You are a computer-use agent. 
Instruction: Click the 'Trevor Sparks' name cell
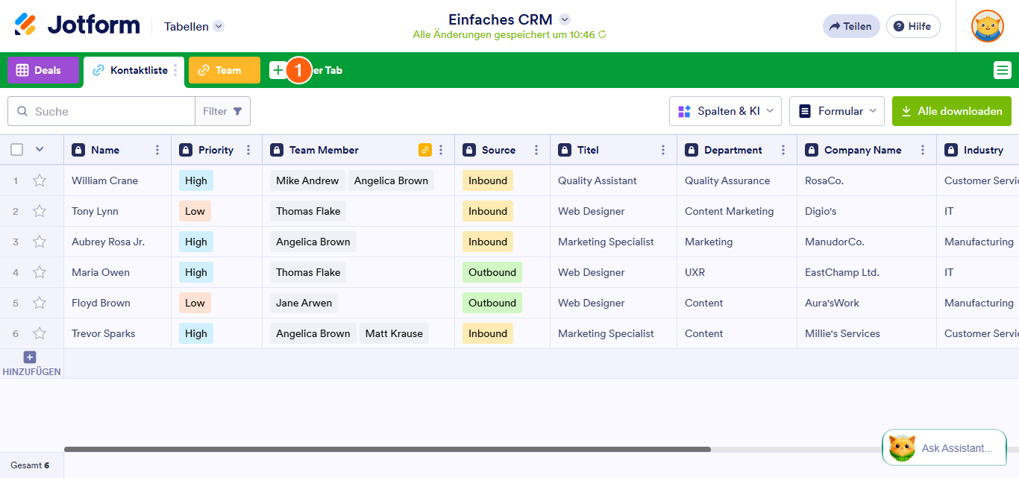[x=117, y=333]
